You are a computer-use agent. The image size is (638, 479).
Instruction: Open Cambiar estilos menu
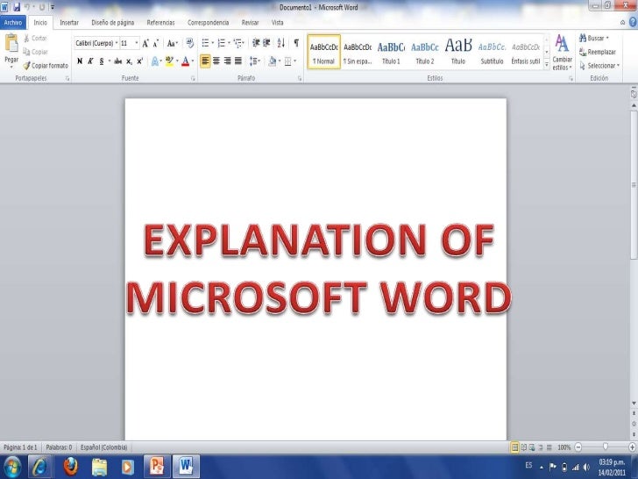click(x=562, y=52)
